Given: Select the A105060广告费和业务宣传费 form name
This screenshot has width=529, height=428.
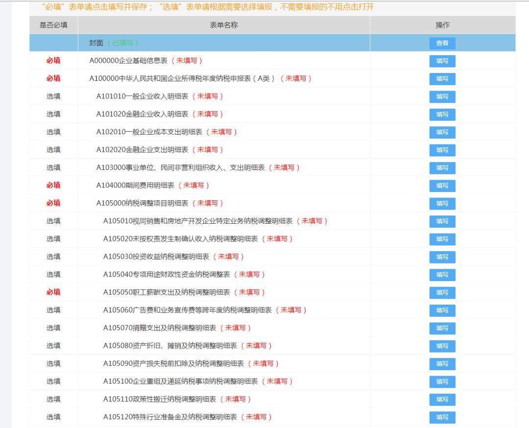Looking at the screenshot, I should (187, 310).
